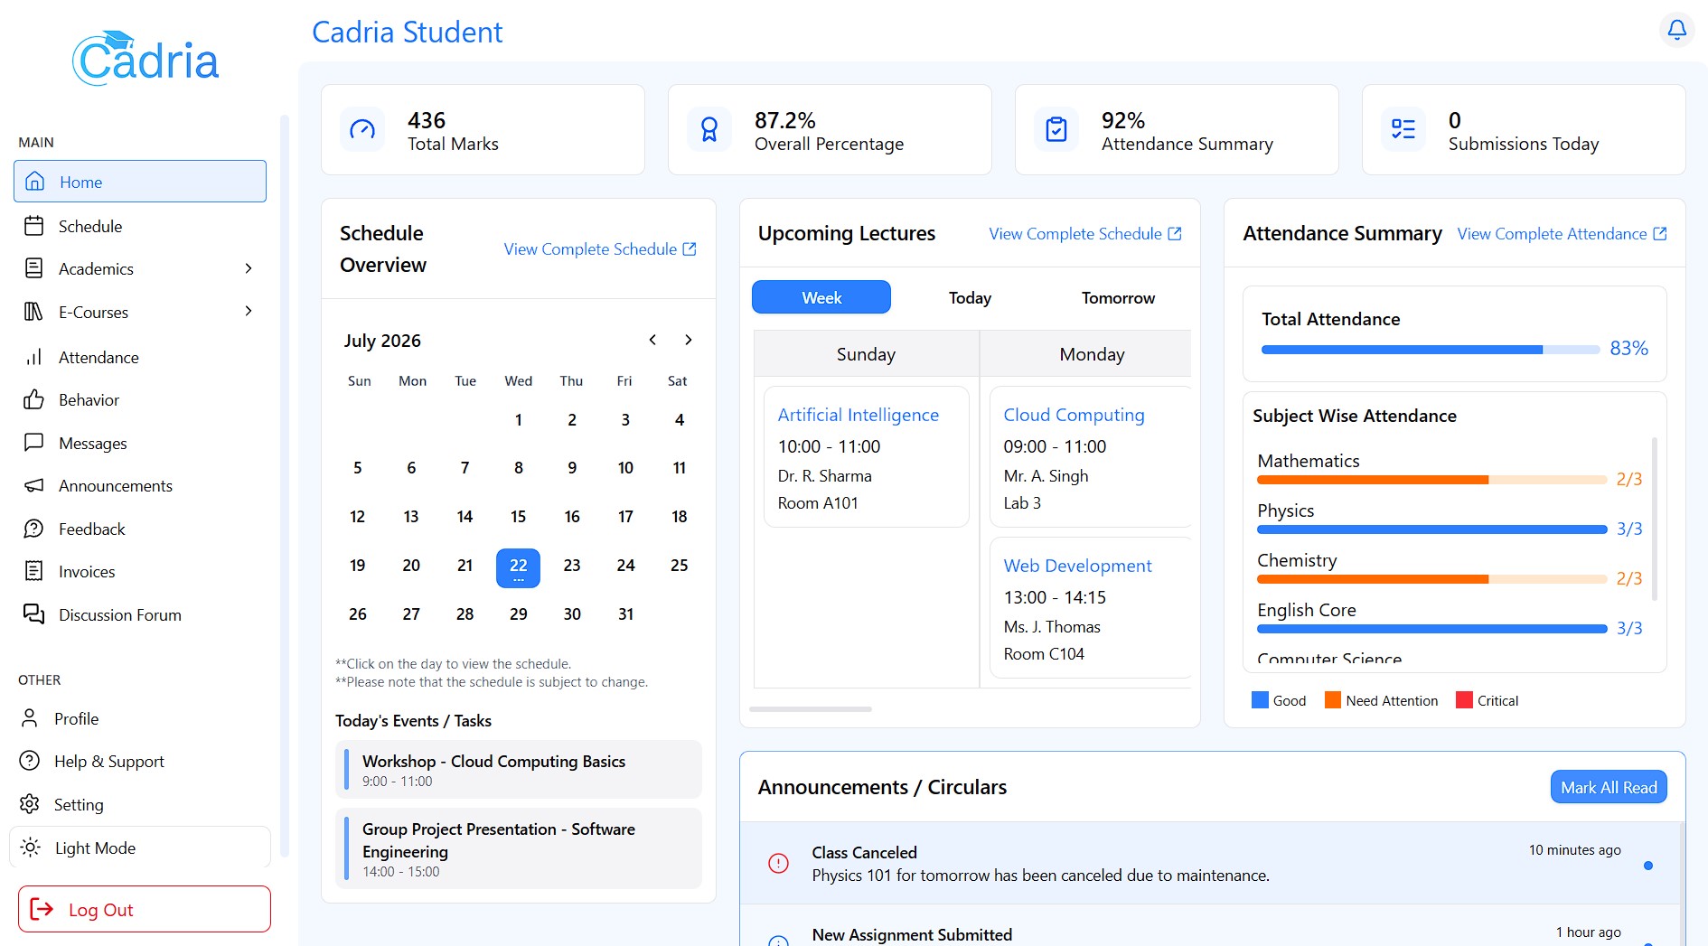Click the Subject Wise Attendance vertical scrollbar
The height and width of the screenshot is (946, 1708).
[1654, 520]
